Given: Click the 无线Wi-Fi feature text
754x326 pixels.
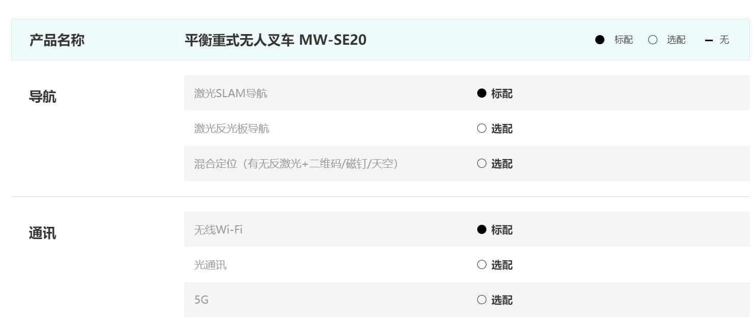Looking at the screenshot, I should pyautogui.click(x=218, y=230).
